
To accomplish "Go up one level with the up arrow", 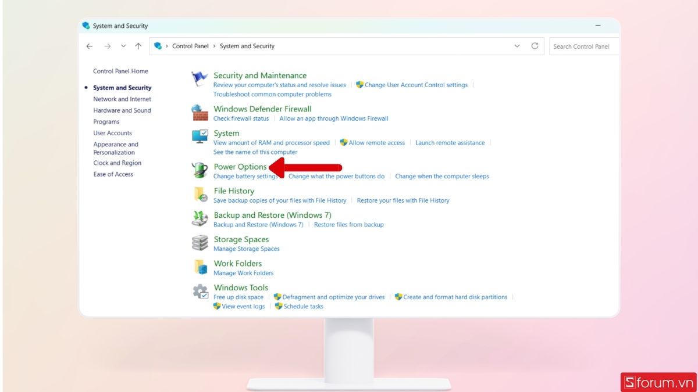I will (x=138, y=46).
